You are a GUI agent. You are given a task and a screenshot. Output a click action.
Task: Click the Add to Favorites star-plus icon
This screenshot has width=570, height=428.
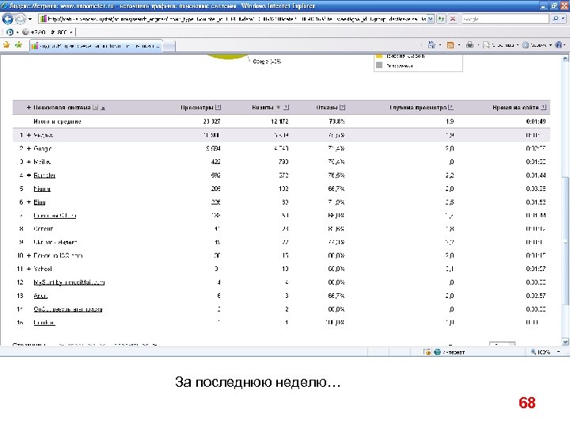point(18,45)
